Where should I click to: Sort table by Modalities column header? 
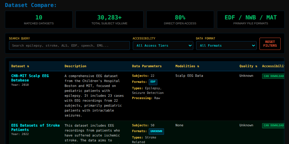coord(187,66)
